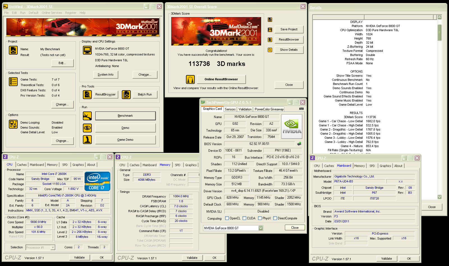Screen dimensions: 449x266
Task: Toggle the DirectCompute checkbox in GPU-Z
Action: [275, 218]
